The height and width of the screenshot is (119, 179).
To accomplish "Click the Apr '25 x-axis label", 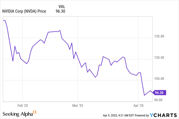I will (x=138, y=106).
